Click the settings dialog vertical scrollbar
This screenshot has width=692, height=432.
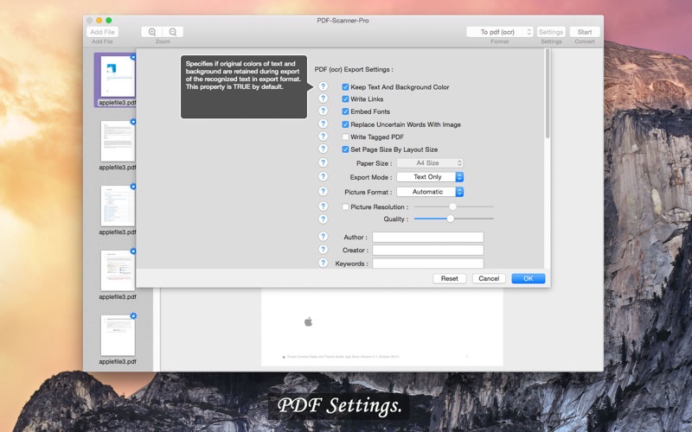click(x=548, y=94)
